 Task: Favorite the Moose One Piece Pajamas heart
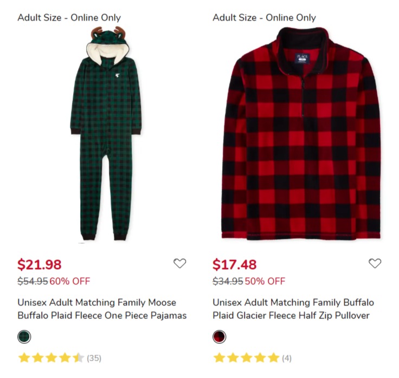[x=179, y=263]
